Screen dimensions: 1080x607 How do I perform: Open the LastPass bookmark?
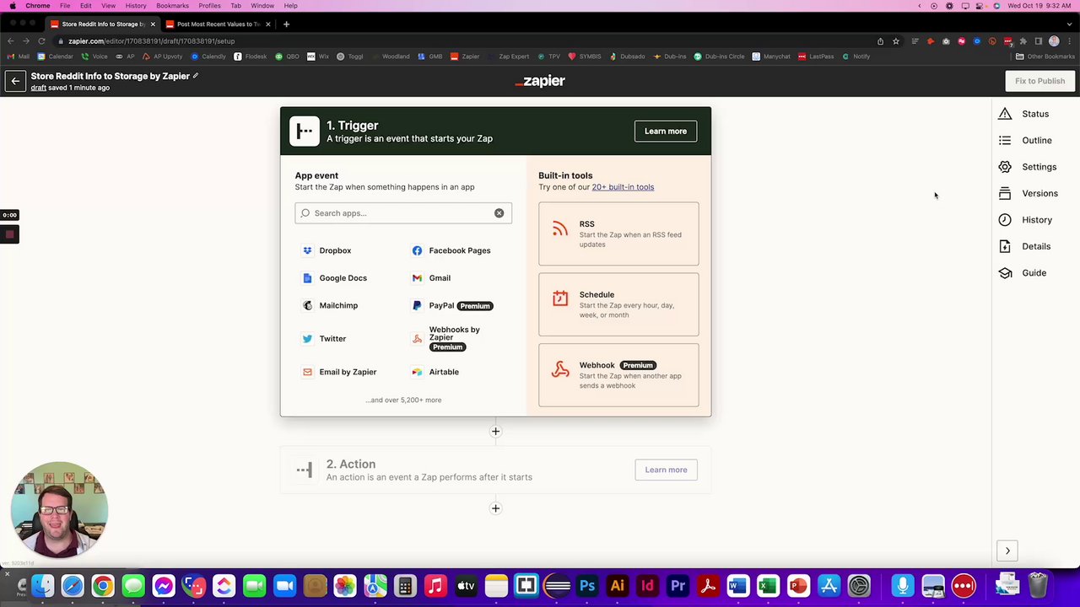(x=815, y=56)
